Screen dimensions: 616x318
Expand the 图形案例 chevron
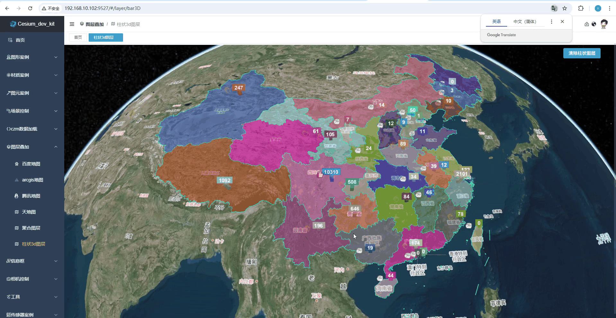56,57
